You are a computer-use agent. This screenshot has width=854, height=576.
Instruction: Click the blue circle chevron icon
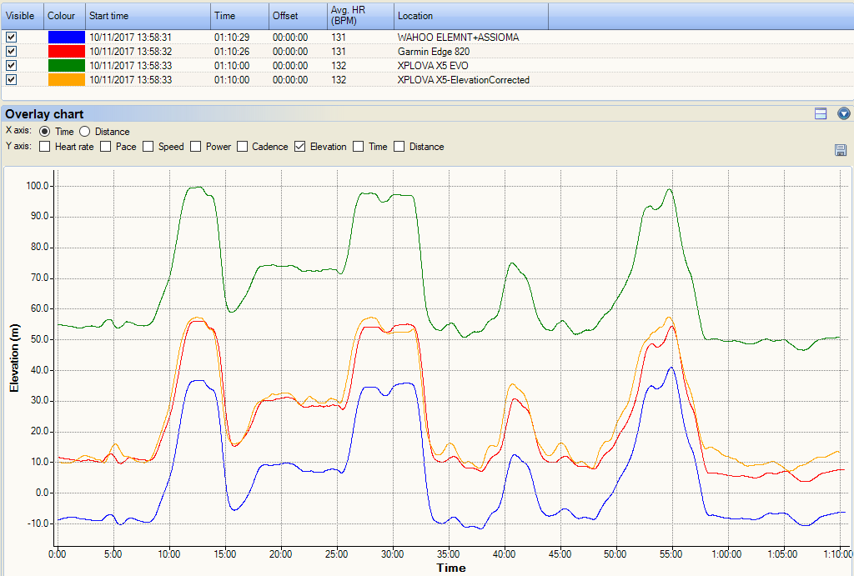[843, 114]
